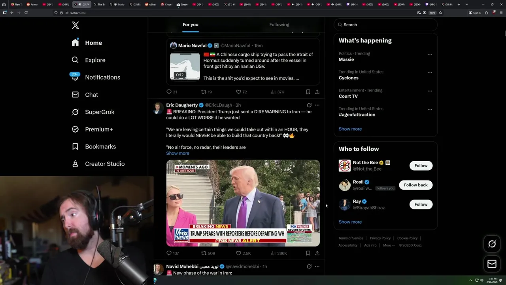Image resolution: width=506 pixels, height=285 pixels.
Task: Open Cookie Policy link
Action: (x=407, y=238)
